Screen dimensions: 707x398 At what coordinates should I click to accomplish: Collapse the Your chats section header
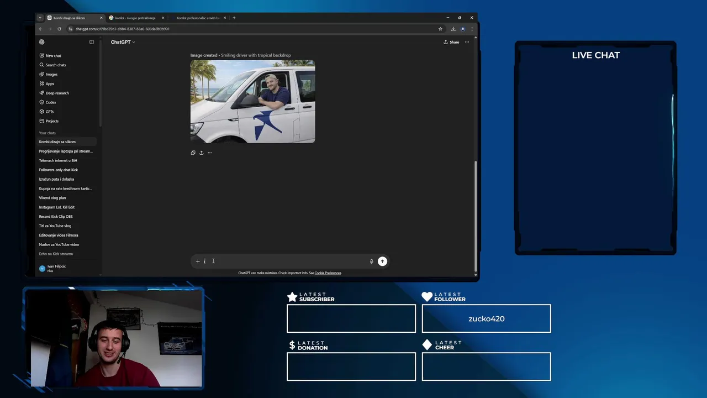tap(47, 133)
